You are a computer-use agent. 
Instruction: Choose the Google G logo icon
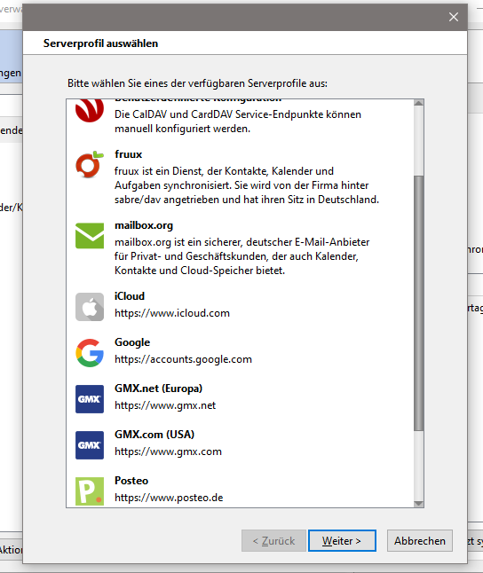[x=90, y=353]
